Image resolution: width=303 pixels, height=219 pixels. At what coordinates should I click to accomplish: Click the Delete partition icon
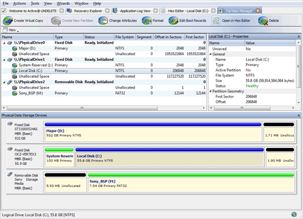pos(263,21)
